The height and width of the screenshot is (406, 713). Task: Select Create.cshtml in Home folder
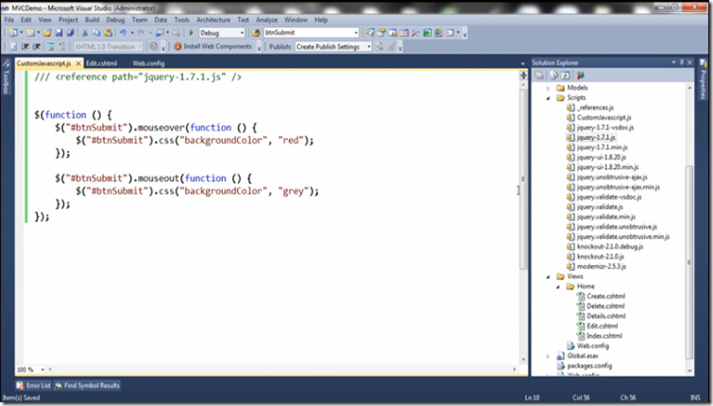point(605,296)
